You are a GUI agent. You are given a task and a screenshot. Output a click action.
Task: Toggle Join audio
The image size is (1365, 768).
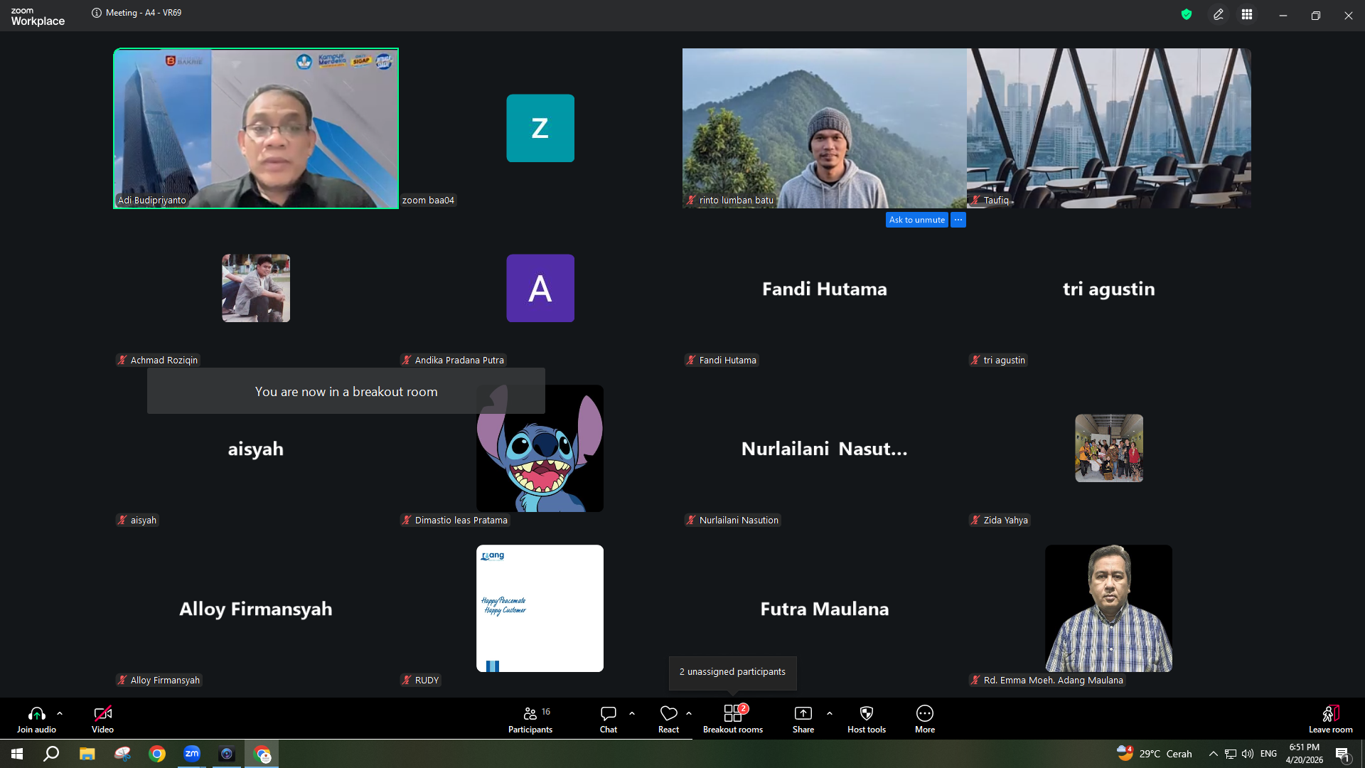click(x=36, y=719)
